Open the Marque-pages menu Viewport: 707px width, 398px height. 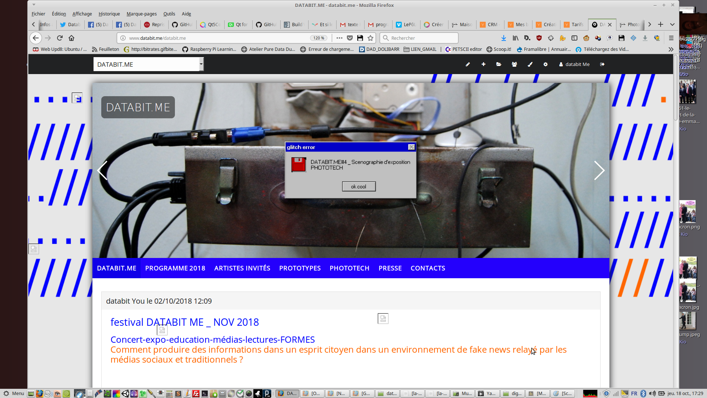pos(141,14)
